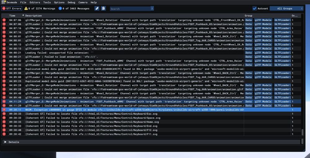The width and height of the screenshot is (310, 158).
Task: Toggle the Warnings filter showing 0 of 2274
Action: (40, 8)
